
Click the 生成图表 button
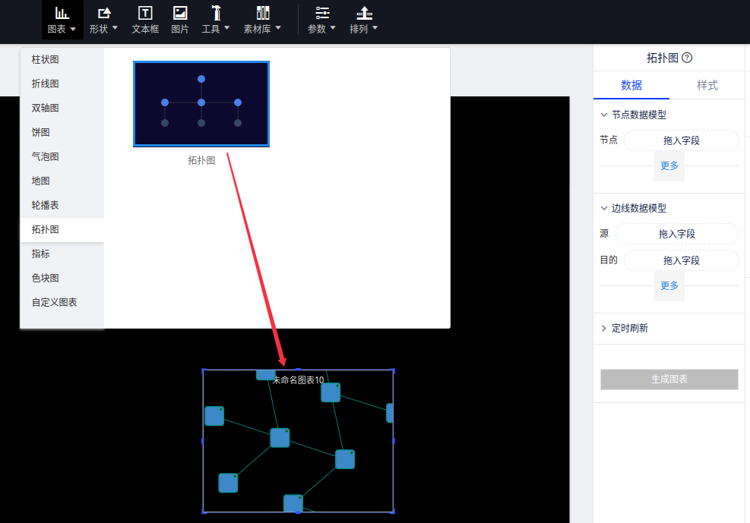click(x=669, y=379)
